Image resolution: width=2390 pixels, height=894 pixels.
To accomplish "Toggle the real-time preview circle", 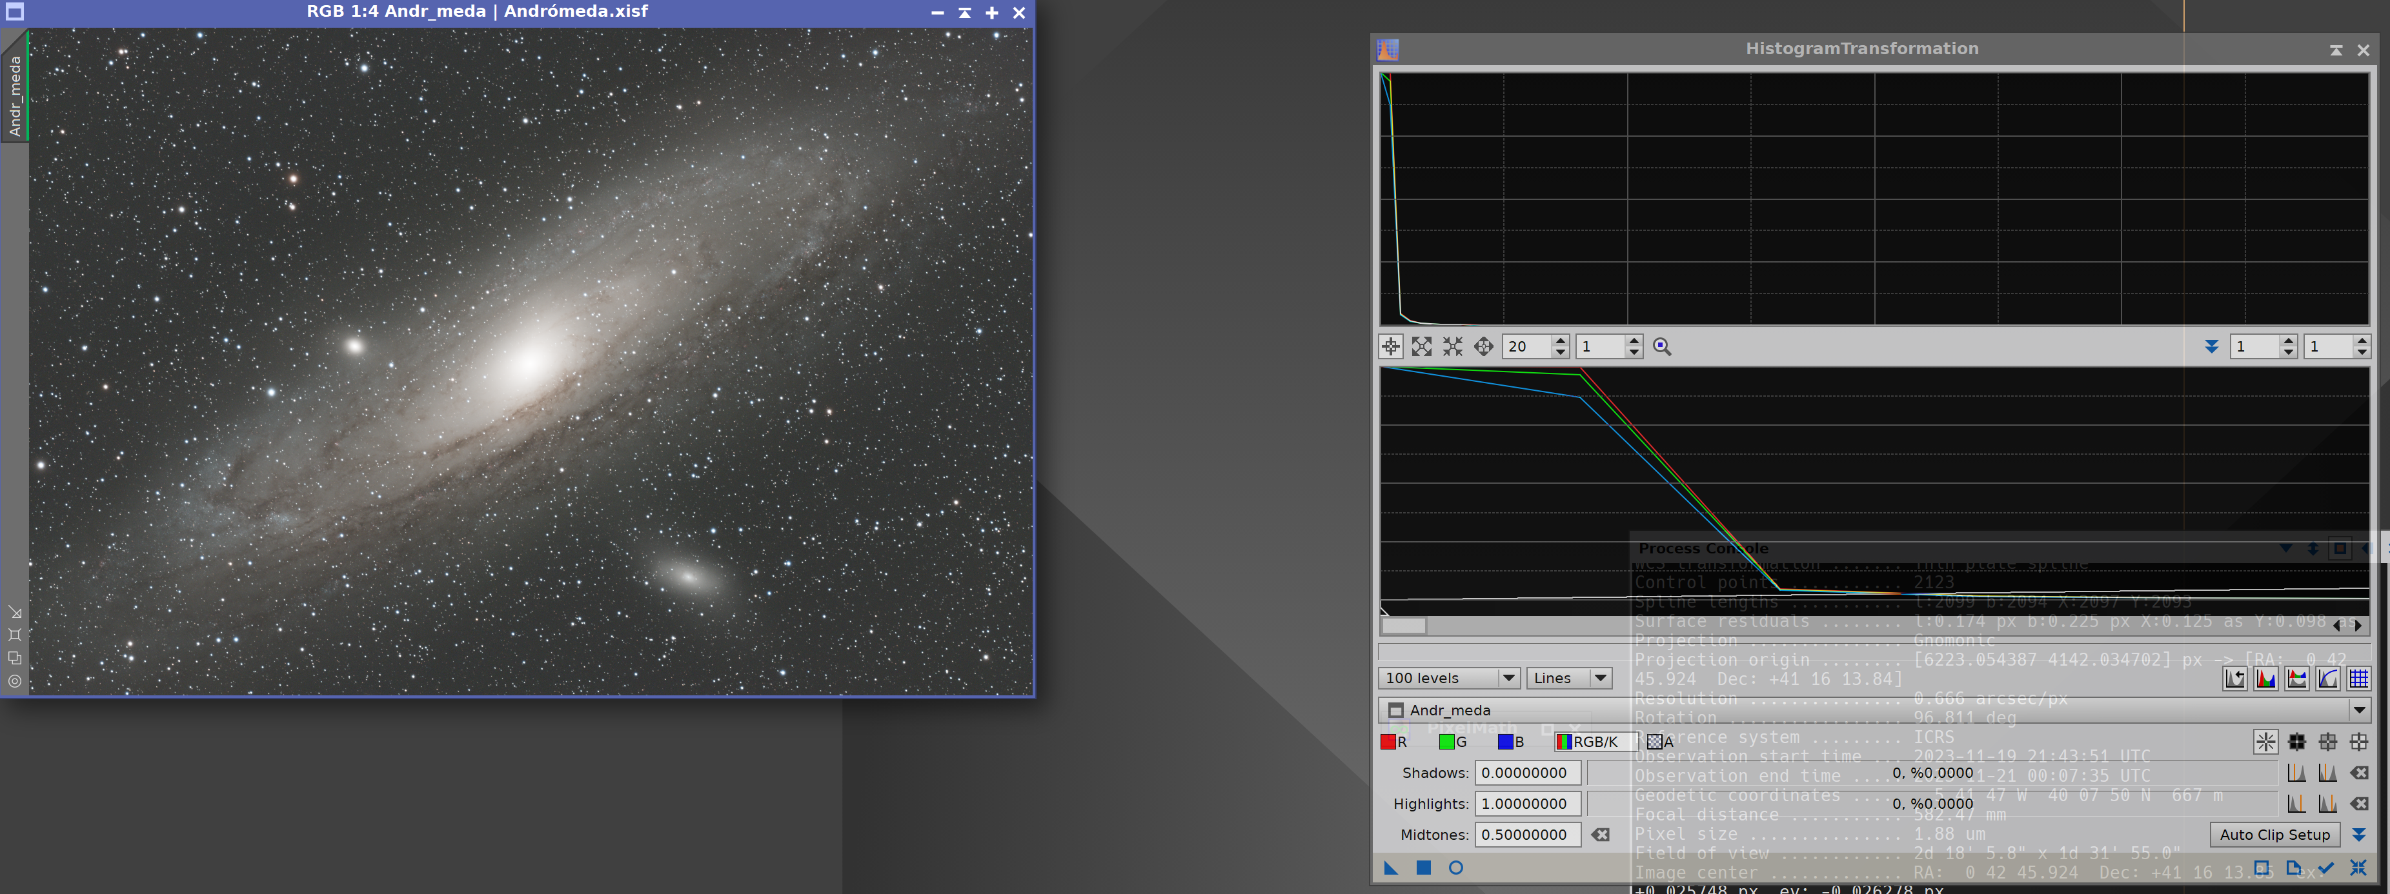I will (x=1455, y=868).
